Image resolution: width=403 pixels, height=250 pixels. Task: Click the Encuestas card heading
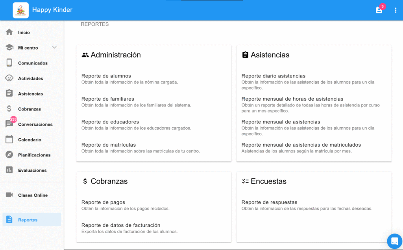point(268,181)
